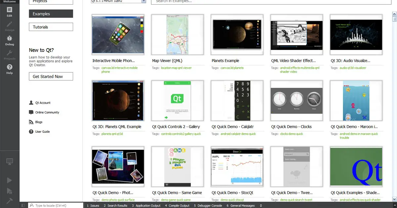Open the User Guide link
Image resolution: width=397 pixels, height=208 pixels.
click(43, 131)
